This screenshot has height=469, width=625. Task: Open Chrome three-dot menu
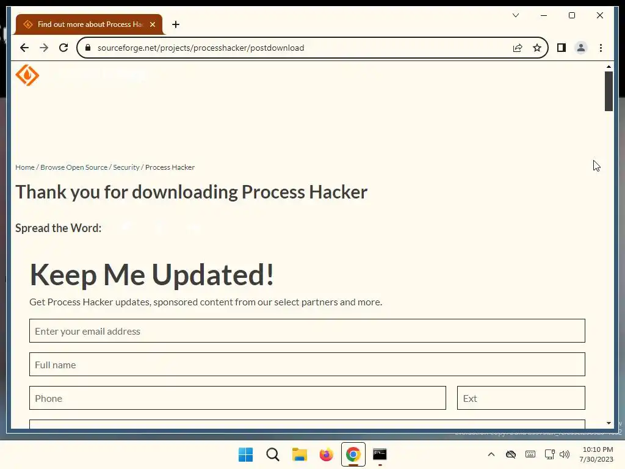coord(601,48)
